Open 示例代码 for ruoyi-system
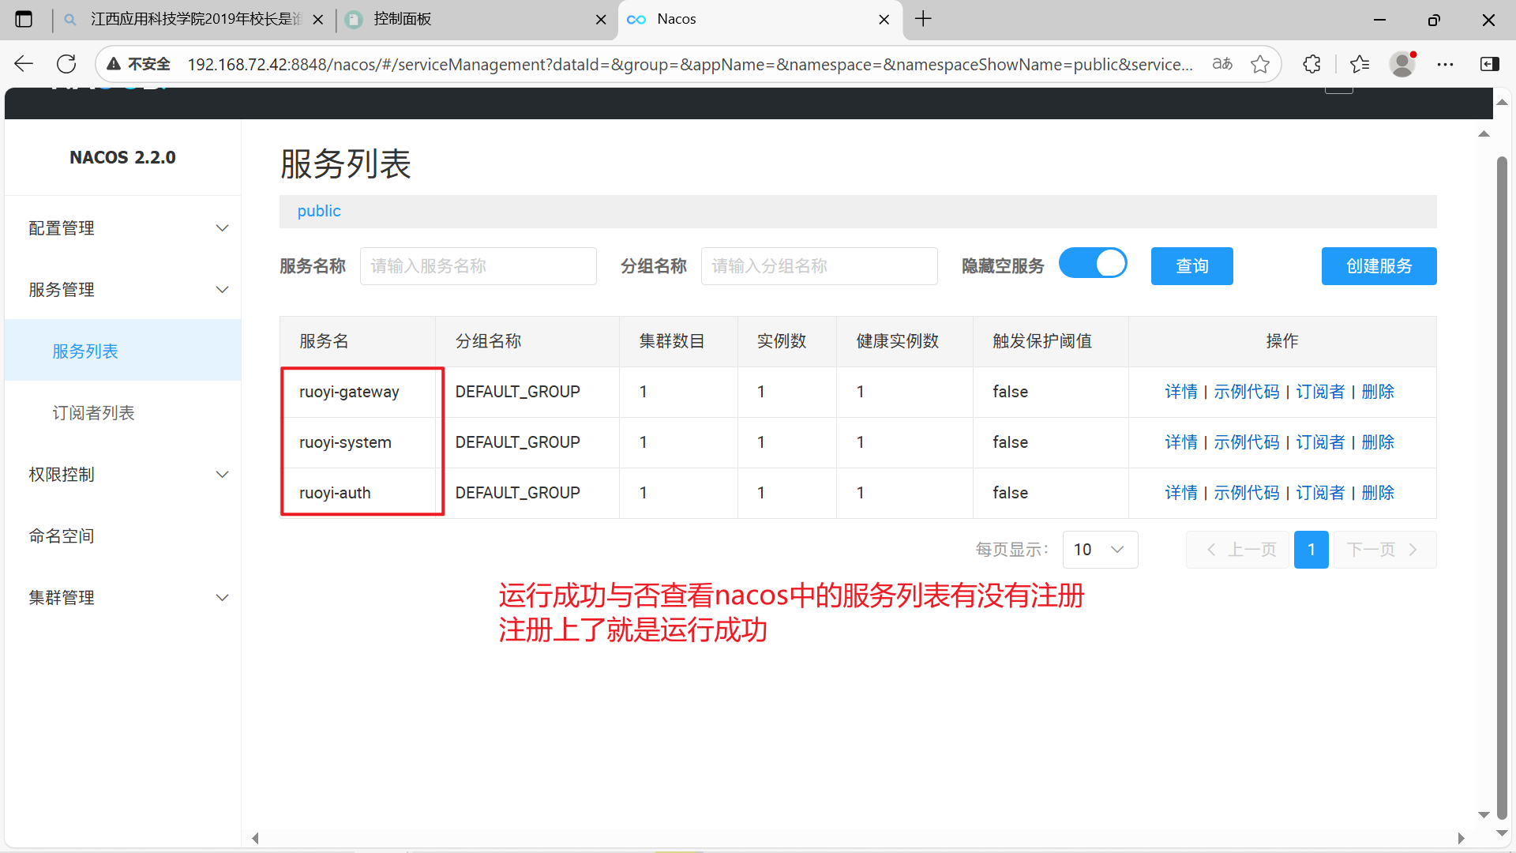This screenshot has height=853, width=1516. [x=1246, y=442]
